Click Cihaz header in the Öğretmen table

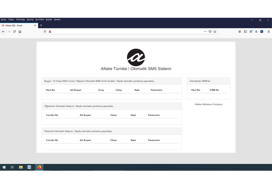[114, 115]
